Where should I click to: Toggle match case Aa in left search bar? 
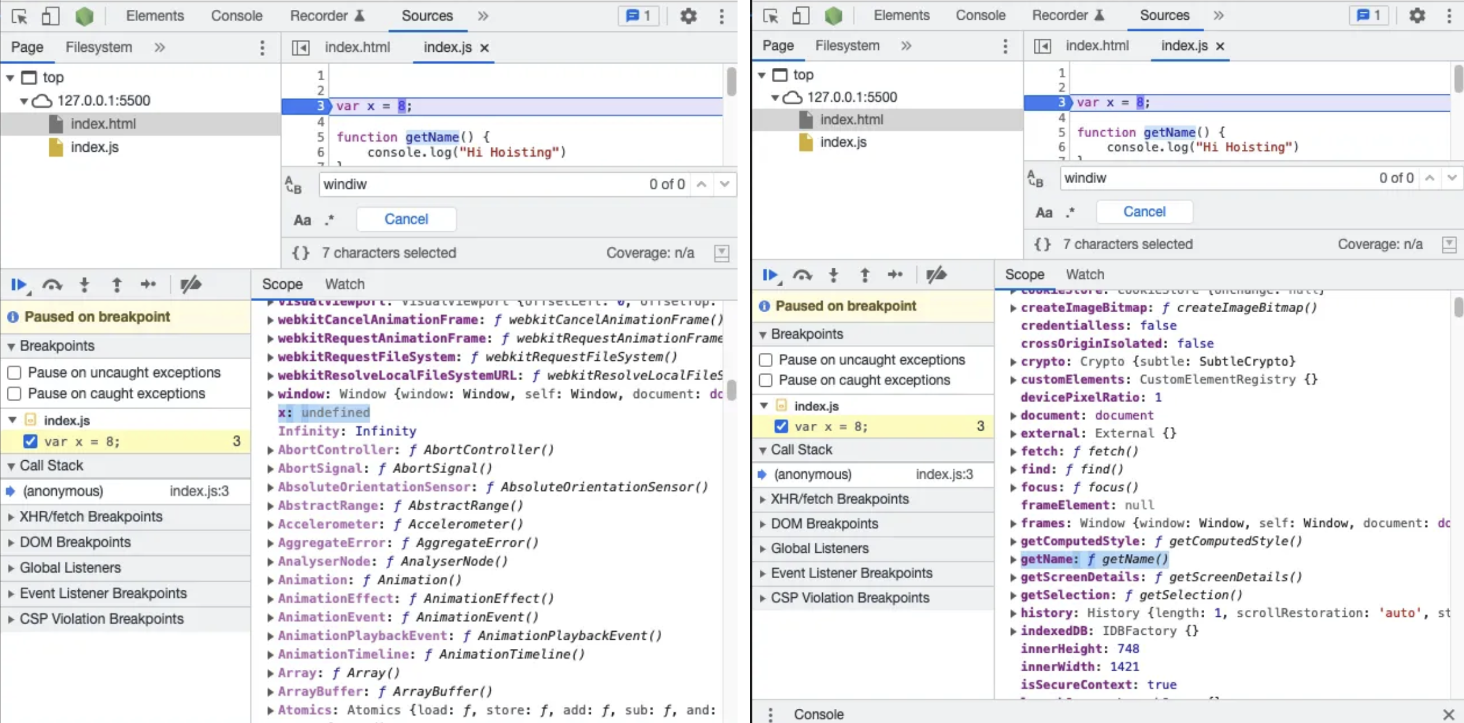coord(302,220)
